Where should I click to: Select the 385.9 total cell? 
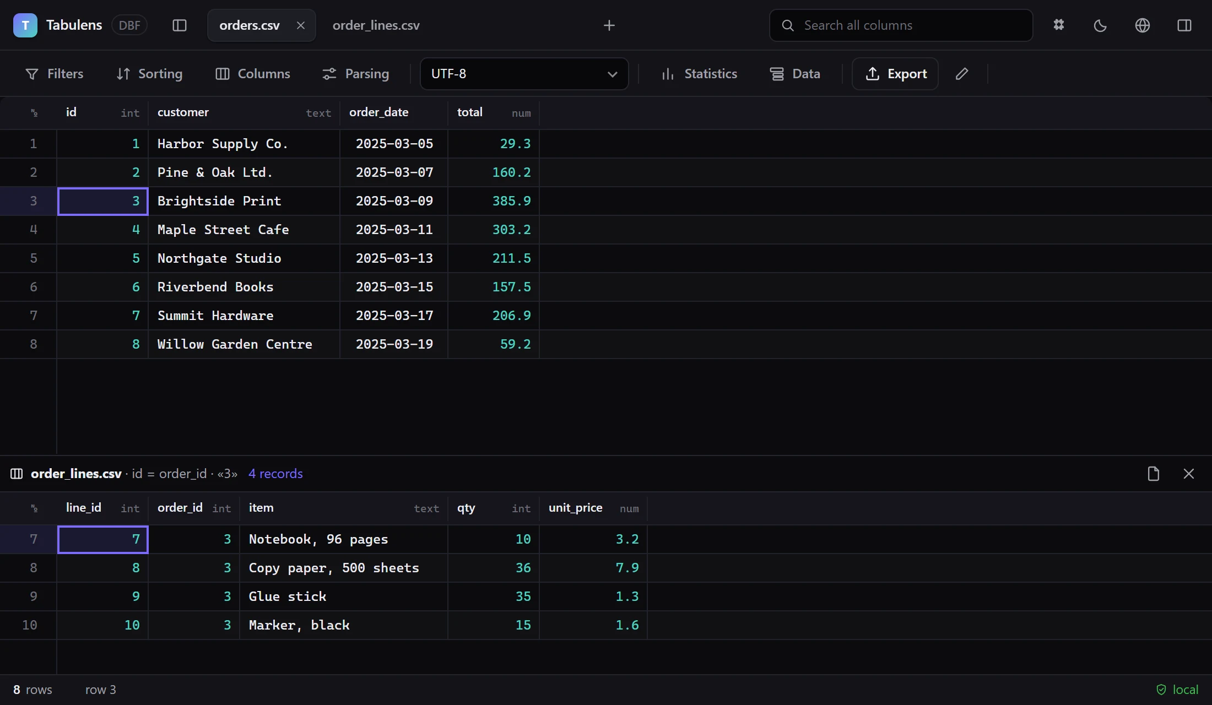click(x=494, y=202)
